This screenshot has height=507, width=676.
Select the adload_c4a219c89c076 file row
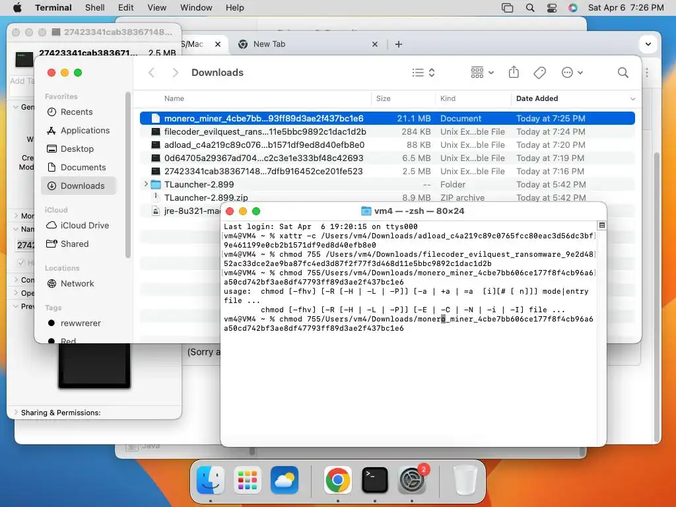tap(387, 145)
